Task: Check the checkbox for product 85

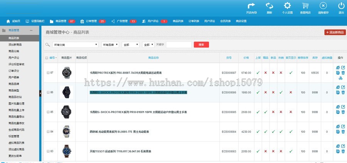Action: point(48,112)
